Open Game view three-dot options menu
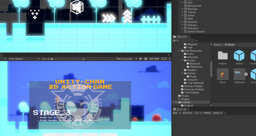The image size is (256, 136). 169,55
